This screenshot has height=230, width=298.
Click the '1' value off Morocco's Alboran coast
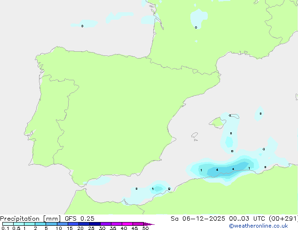(153, 189)
